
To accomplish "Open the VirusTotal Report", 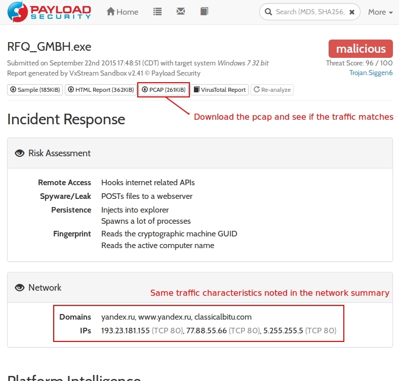I will [x=220, y=90].
